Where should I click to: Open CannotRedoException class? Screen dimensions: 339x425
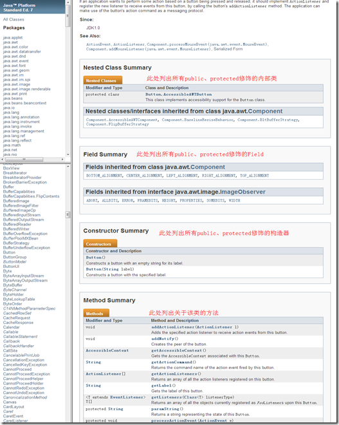(x=24, y=388)
